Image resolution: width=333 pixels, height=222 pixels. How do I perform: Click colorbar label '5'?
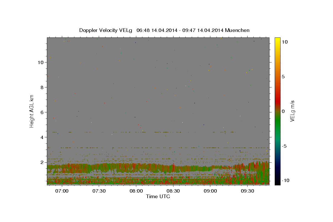click(283, 77)
